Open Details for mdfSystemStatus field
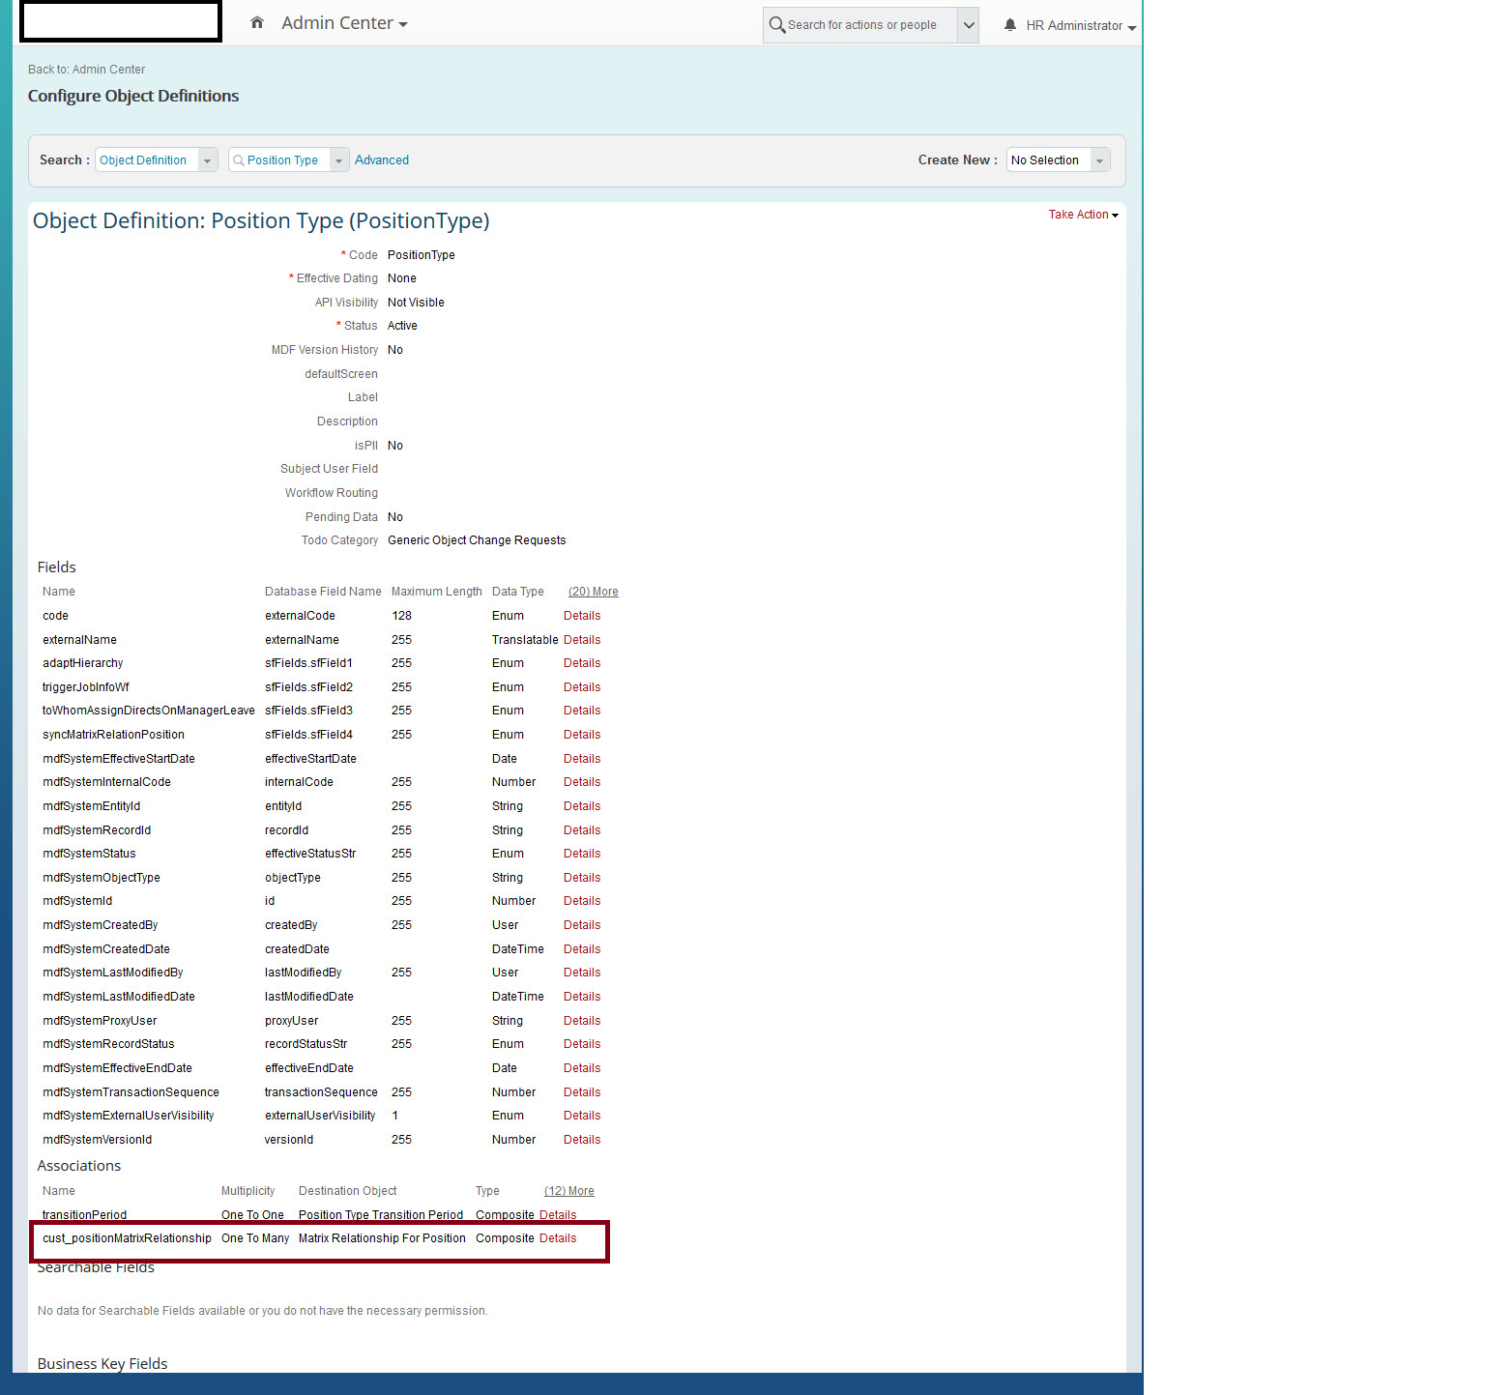 point(582,854)
